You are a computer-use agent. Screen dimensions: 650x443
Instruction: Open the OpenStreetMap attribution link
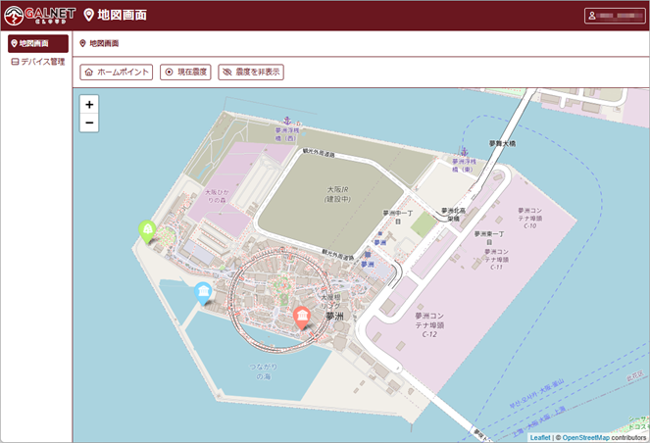(x=585, y=438)
